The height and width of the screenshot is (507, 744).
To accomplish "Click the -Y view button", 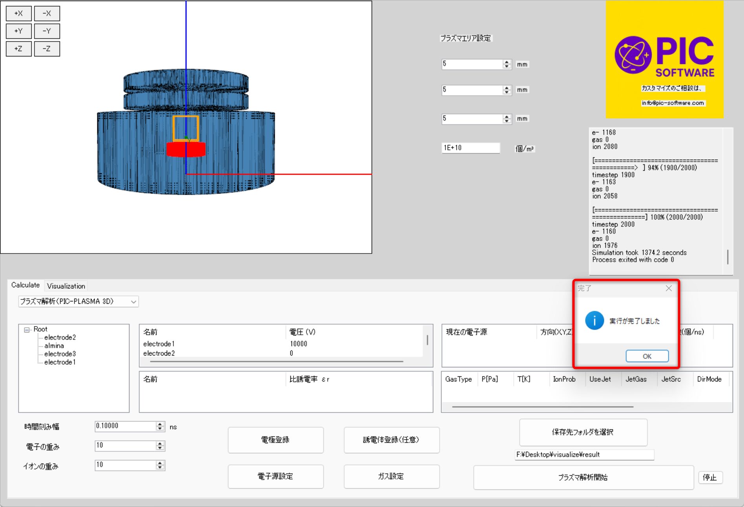I will [47, 31].
